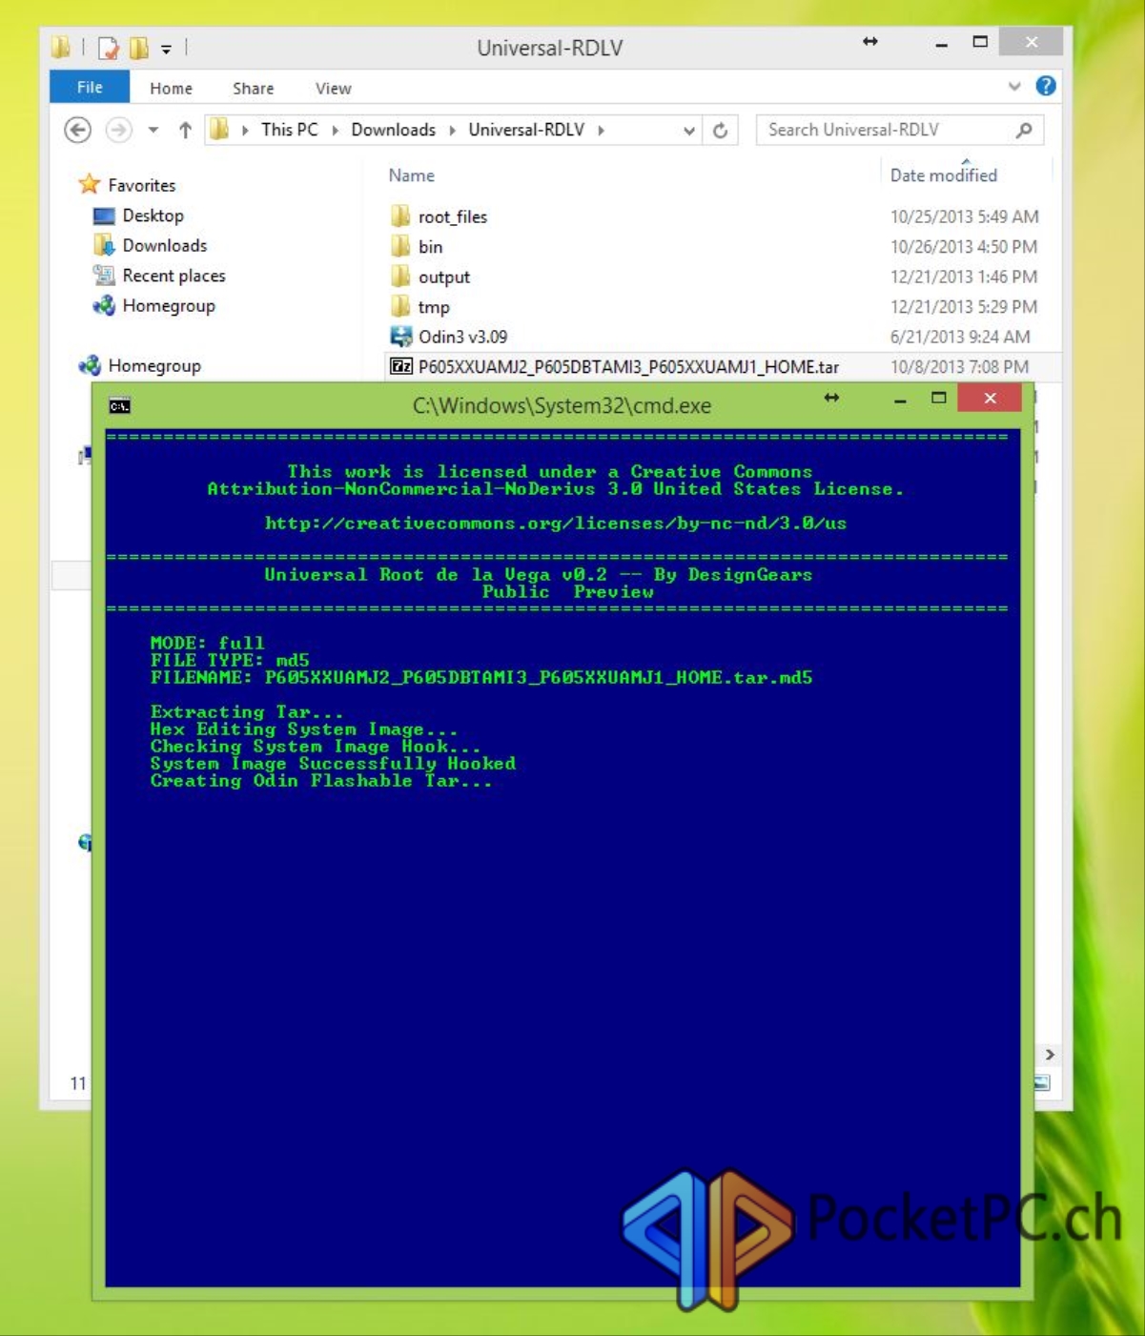The image size is (1145, 1336).
Task: Expand the chevron after Downloads breadcrumb
Action: (452, 130)
